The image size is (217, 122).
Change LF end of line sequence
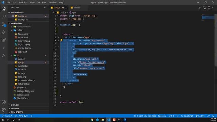tap(177, 116)
